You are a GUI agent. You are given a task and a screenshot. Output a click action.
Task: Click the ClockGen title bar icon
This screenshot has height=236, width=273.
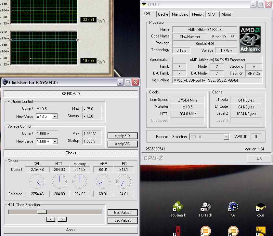coord(5,82)
